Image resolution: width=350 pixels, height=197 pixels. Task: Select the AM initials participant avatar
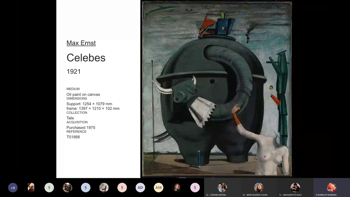tap(159, 188)
